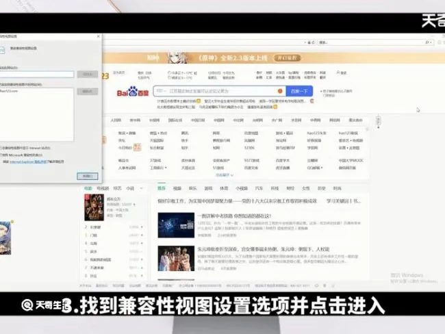Open the 新华网 site link
The image size is (445, 334).
coord(135,120)
